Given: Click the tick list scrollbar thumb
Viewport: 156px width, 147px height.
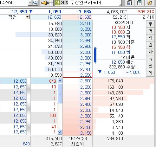Looking at the screenshot, I should [x=60, y=93].
